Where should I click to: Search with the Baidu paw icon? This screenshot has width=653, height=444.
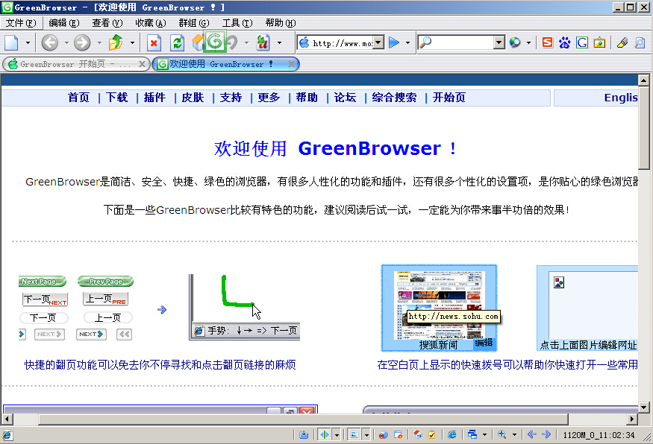tap(564, 42)
